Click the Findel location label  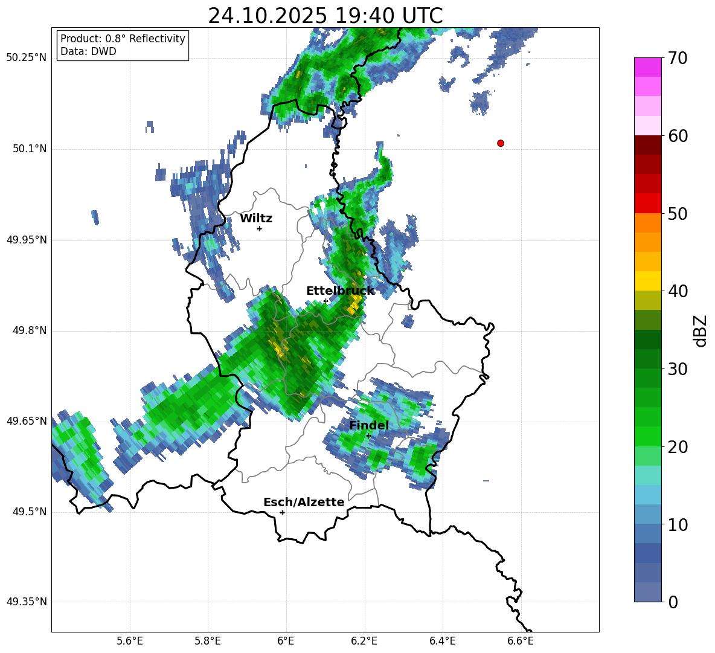369,425
